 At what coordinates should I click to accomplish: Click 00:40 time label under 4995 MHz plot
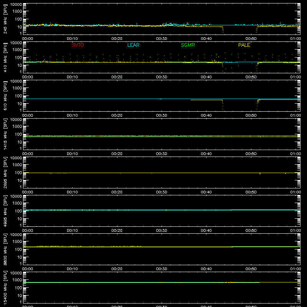point(206,231)
